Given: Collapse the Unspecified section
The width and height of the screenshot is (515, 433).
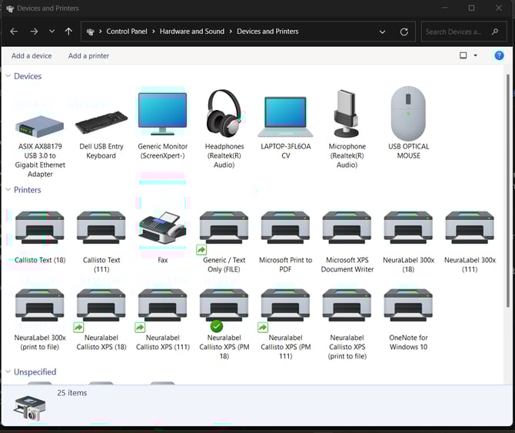Looking at the screenshot, I should 8,372.
